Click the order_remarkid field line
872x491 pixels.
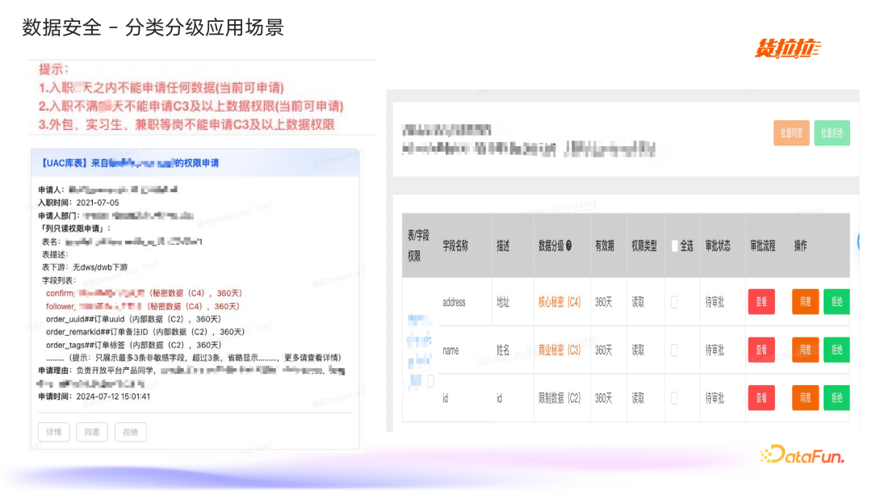145,332
